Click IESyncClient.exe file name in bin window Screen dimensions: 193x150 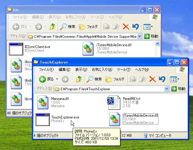37,47
